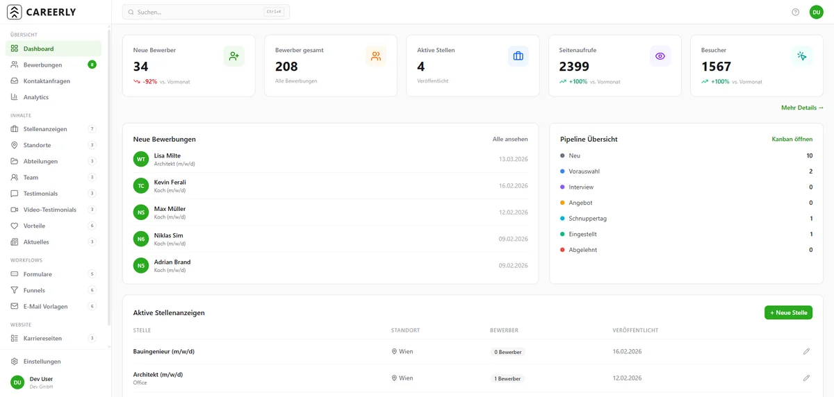The width and height of the screenshot is (834, 397).
Task: Click the Einstellungen gear icon
Action: pos(15,362)
